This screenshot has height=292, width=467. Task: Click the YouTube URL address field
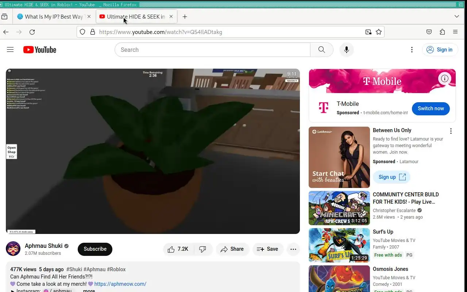[x=230, y=32]
